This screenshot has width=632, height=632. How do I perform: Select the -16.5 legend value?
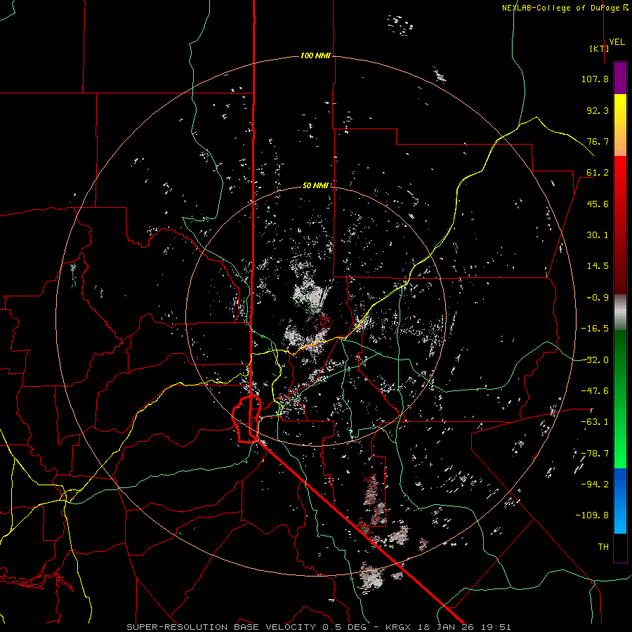[595, 329]
